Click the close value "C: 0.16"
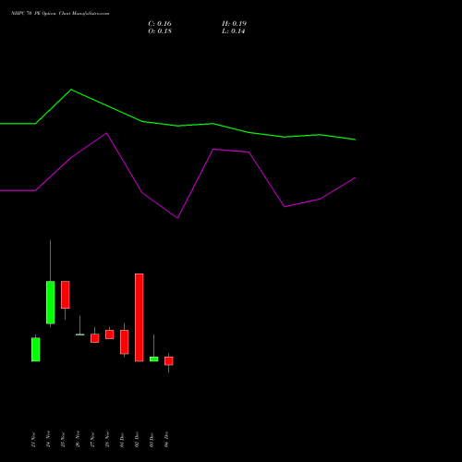The height and width of the screenshot is (462, 462). click(x=160, y=24)
